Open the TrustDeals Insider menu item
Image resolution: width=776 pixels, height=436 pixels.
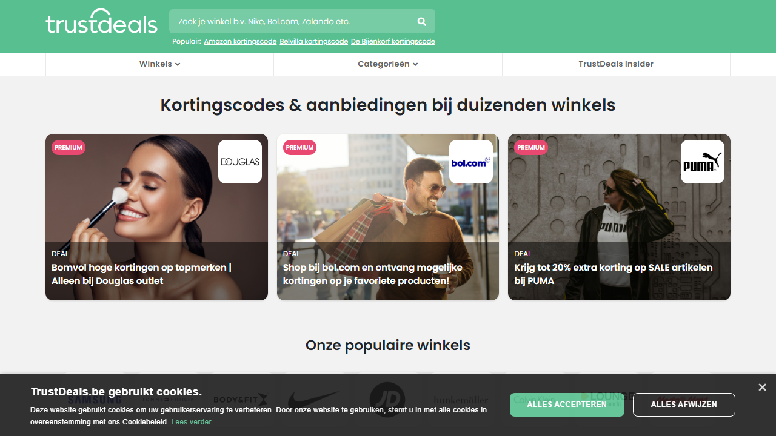point(616,64)
